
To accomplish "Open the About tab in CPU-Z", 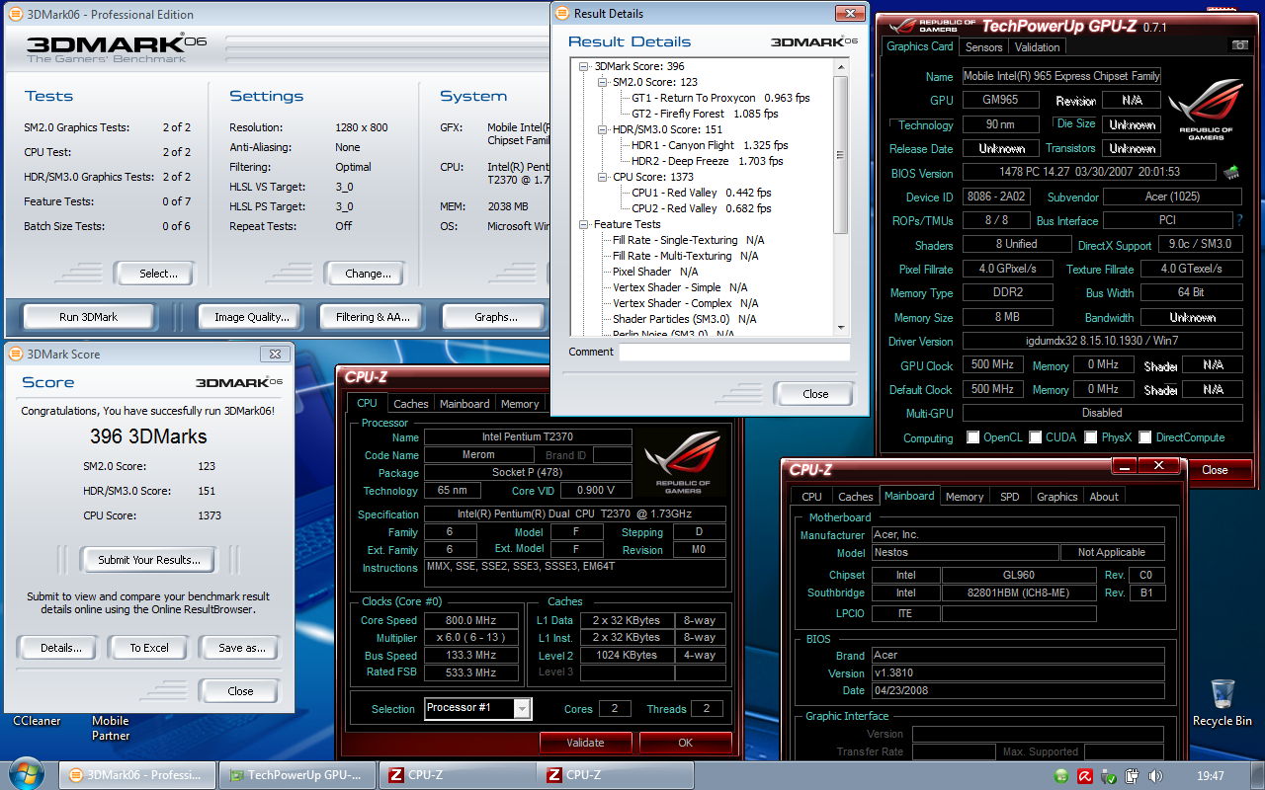I will (1104, 497).
